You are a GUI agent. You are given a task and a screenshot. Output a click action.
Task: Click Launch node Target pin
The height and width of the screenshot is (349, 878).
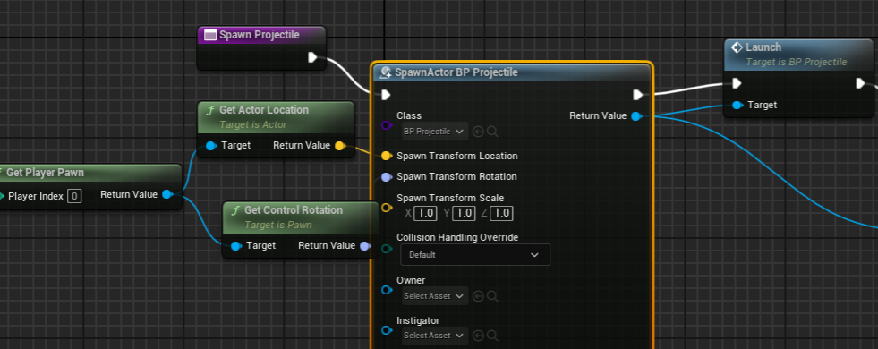tap(738, 106)
